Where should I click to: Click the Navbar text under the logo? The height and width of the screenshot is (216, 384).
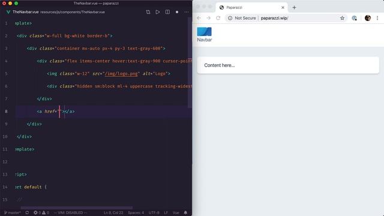[205, 40]
